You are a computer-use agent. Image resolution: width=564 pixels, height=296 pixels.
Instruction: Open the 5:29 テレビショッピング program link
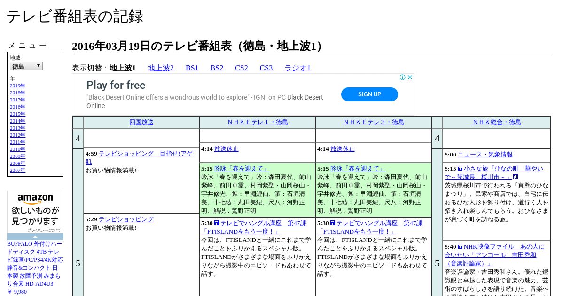[126, 219]
